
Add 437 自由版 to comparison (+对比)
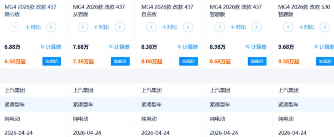[x=170, y=27]
